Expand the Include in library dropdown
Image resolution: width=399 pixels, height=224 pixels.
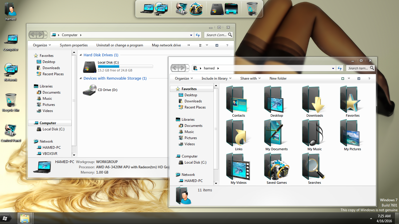tap(216, 78)
